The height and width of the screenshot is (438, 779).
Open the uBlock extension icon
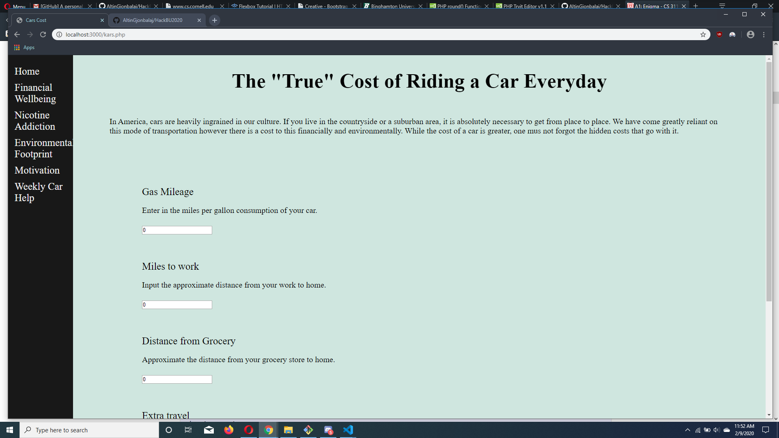click(x=719, y=34)
